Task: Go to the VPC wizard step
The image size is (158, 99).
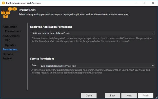Action: [x=8, y=41]
